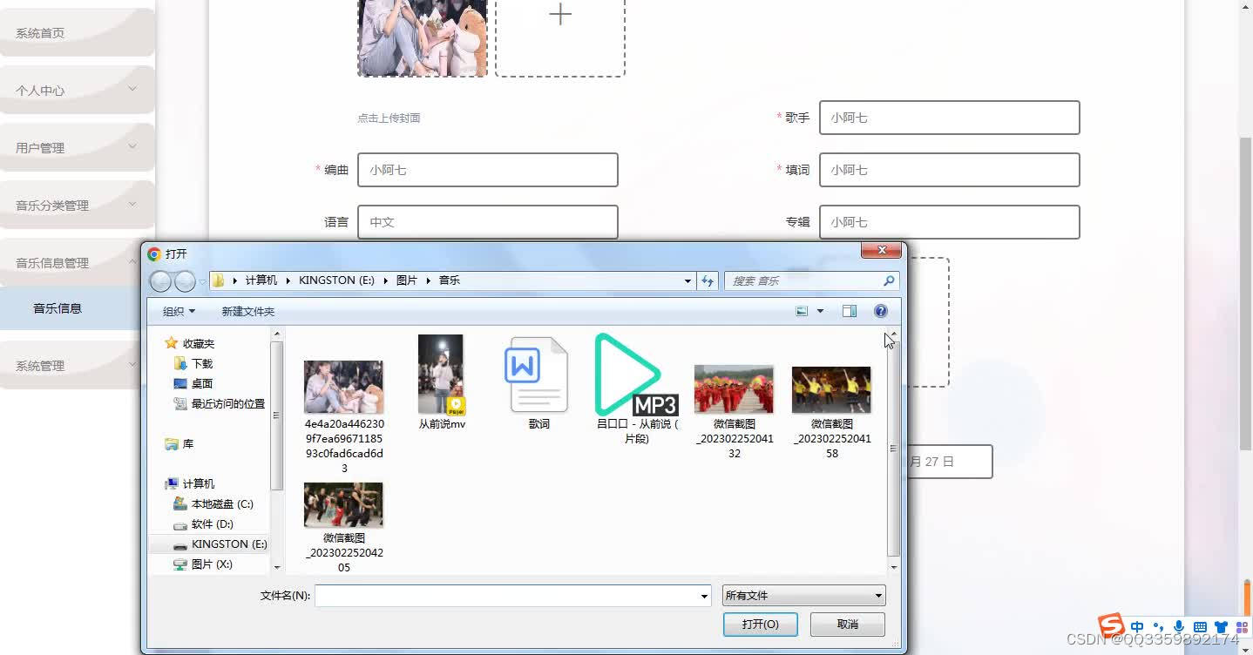Select the 微信截图_20230225204205 thumbnail
1253x655 pixels.
pyautogui.click(x=343, y=505)
